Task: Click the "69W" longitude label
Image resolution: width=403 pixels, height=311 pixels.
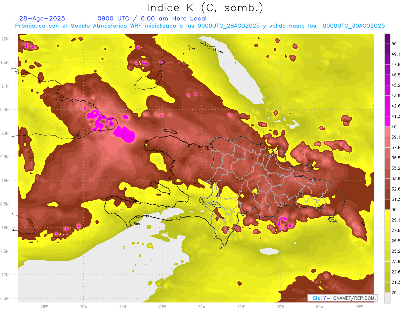Action: [319, 307]
